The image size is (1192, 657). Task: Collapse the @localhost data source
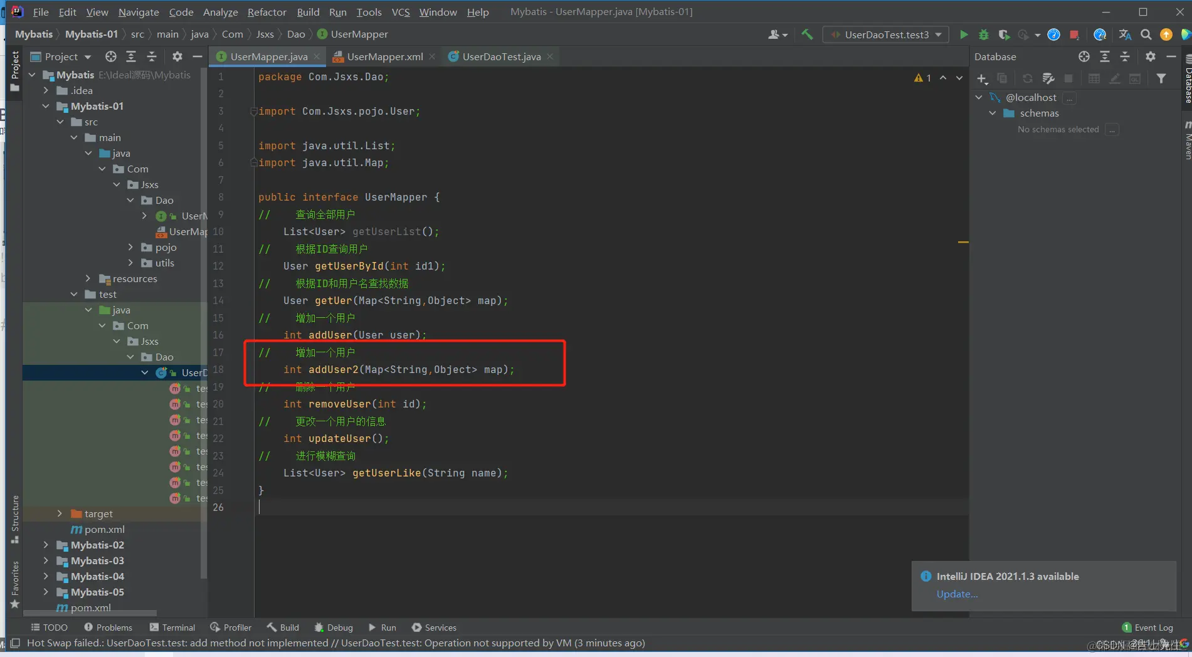[x=979, y=97]
